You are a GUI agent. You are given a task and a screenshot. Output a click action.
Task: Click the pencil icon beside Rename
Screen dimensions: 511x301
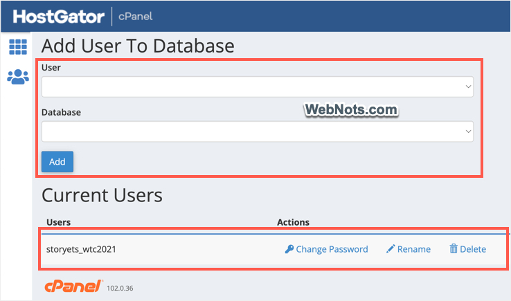(x=391, y=249)
